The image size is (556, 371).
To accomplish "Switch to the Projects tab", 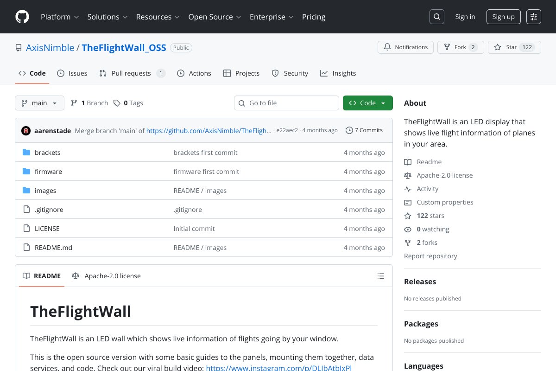I will [241, 73].
